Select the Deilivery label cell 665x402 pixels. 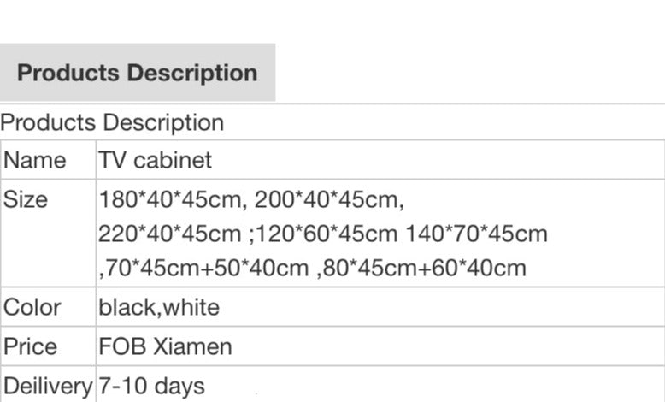tap(48, 387)
